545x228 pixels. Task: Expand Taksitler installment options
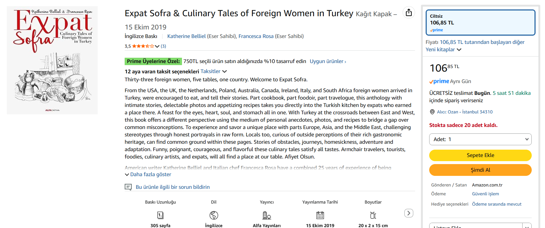214,71
